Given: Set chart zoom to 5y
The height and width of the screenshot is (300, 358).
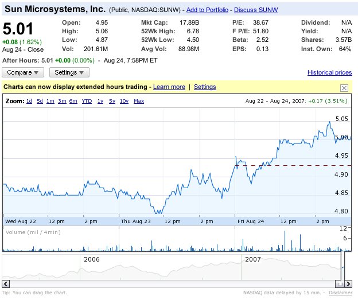Looking at the screenshot, I should click(x=112, y=101).
